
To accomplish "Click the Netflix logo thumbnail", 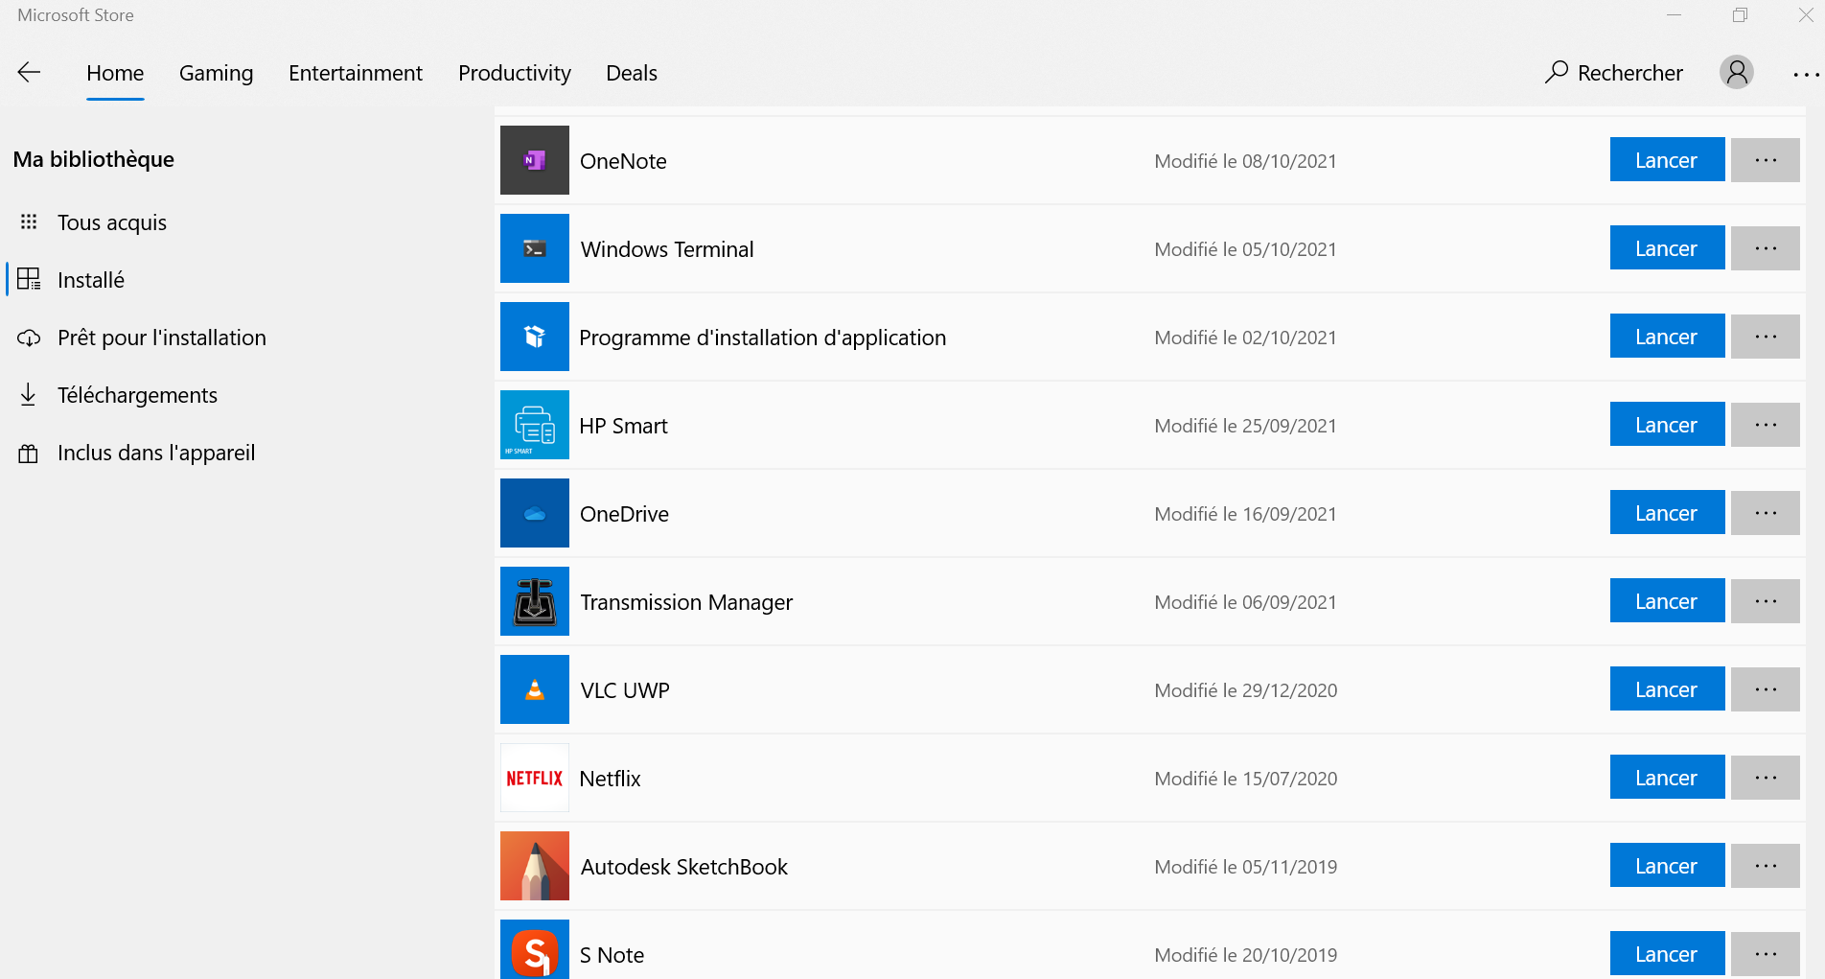I will [x=534, y=778].
